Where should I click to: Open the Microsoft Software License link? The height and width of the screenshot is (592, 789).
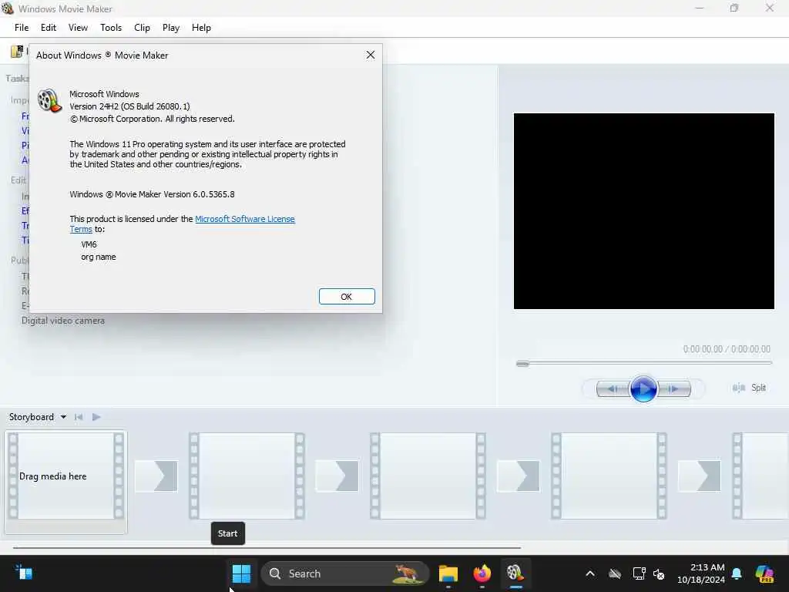244,219
